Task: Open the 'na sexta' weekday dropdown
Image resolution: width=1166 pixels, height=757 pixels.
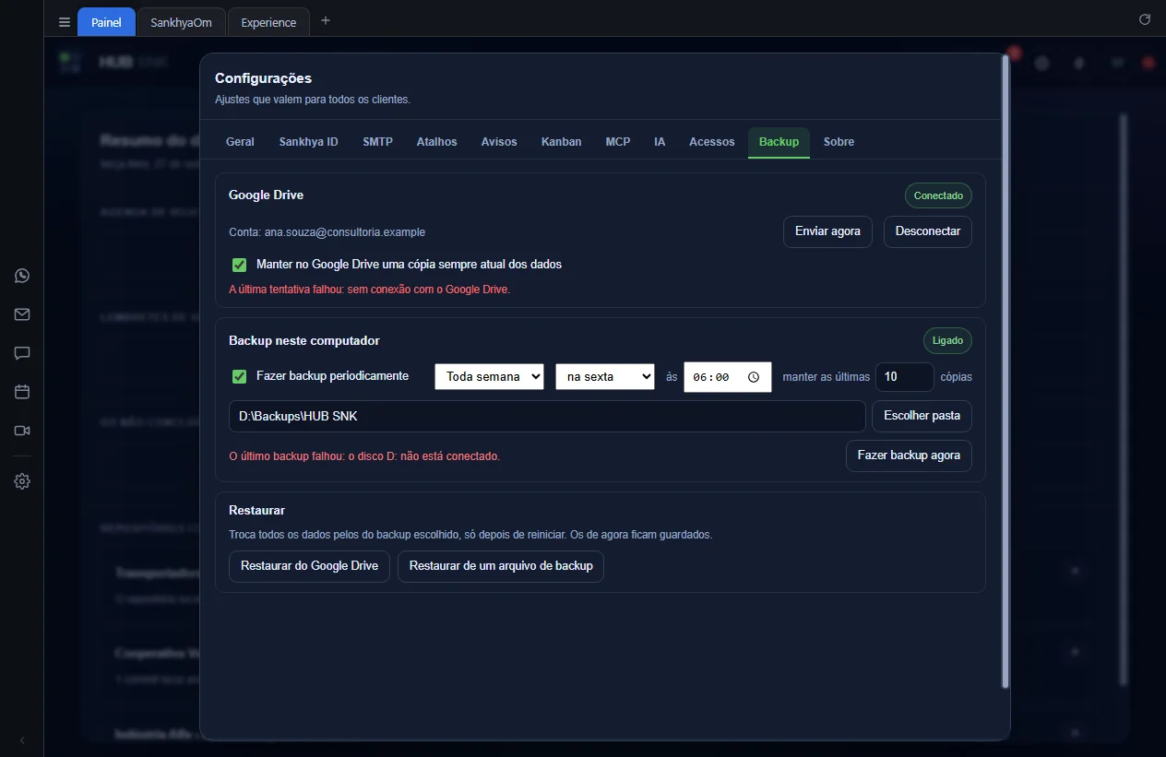Action: pyautogui.click(x=605, y=376)
